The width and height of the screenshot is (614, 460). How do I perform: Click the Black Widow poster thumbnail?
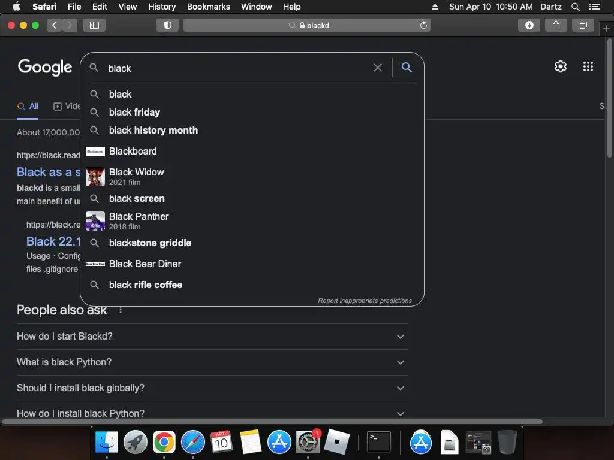[x=95, y=177]
